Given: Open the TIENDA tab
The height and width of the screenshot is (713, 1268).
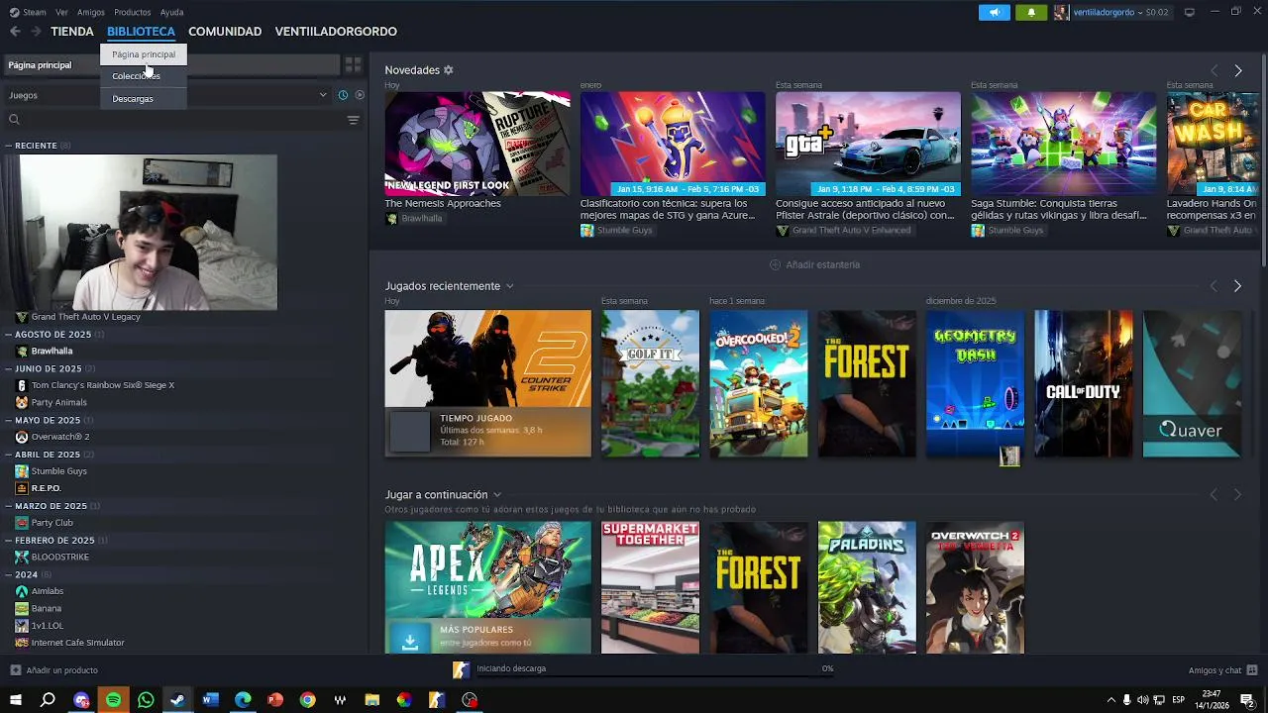Looking at the screenshot, I should [x=72, y=32].
